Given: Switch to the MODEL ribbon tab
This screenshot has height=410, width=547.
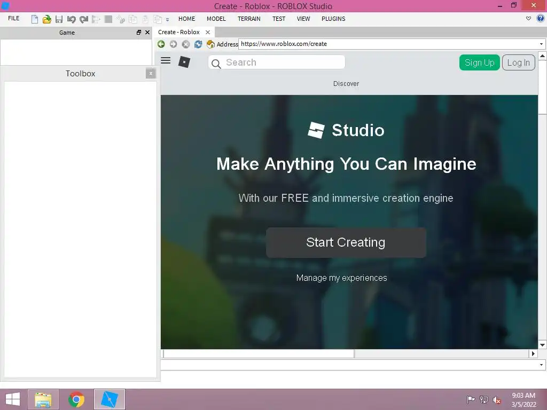Looking at the screenshot, I should pyautogui.click(x=216, y=19).
